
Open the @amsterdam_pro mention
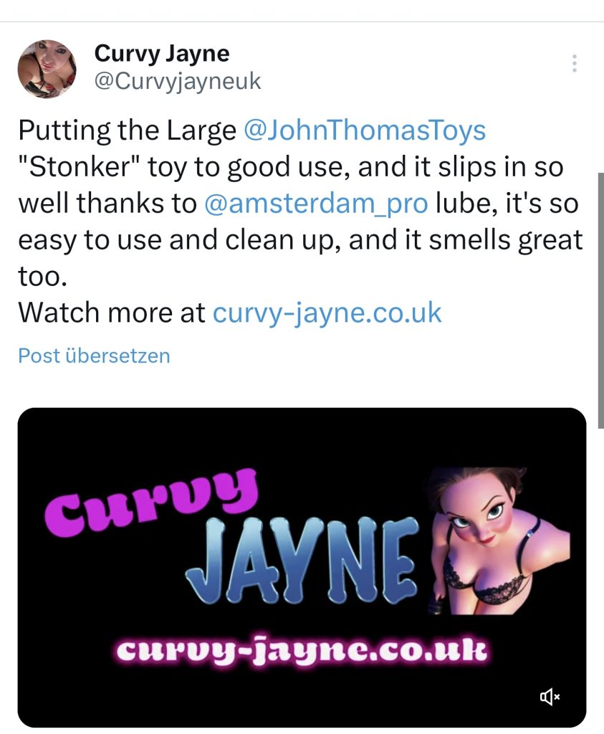[x=316, y=204]
